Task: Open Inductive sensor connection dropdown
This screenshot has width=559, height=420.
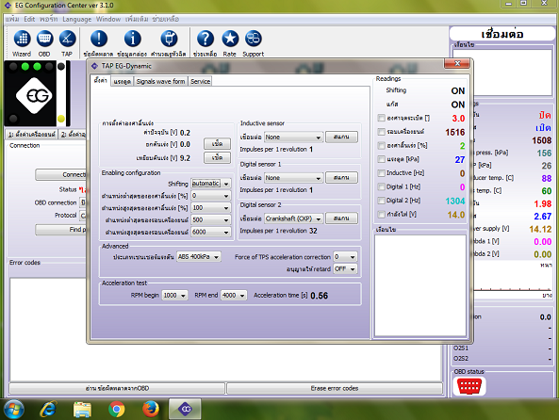Action: click(293, 137)
